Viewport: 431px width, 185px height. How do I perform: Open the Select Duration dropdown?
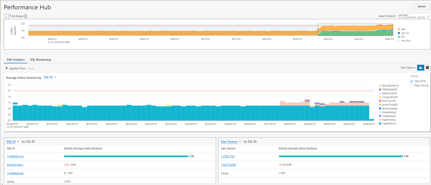(x=414, y=16)
